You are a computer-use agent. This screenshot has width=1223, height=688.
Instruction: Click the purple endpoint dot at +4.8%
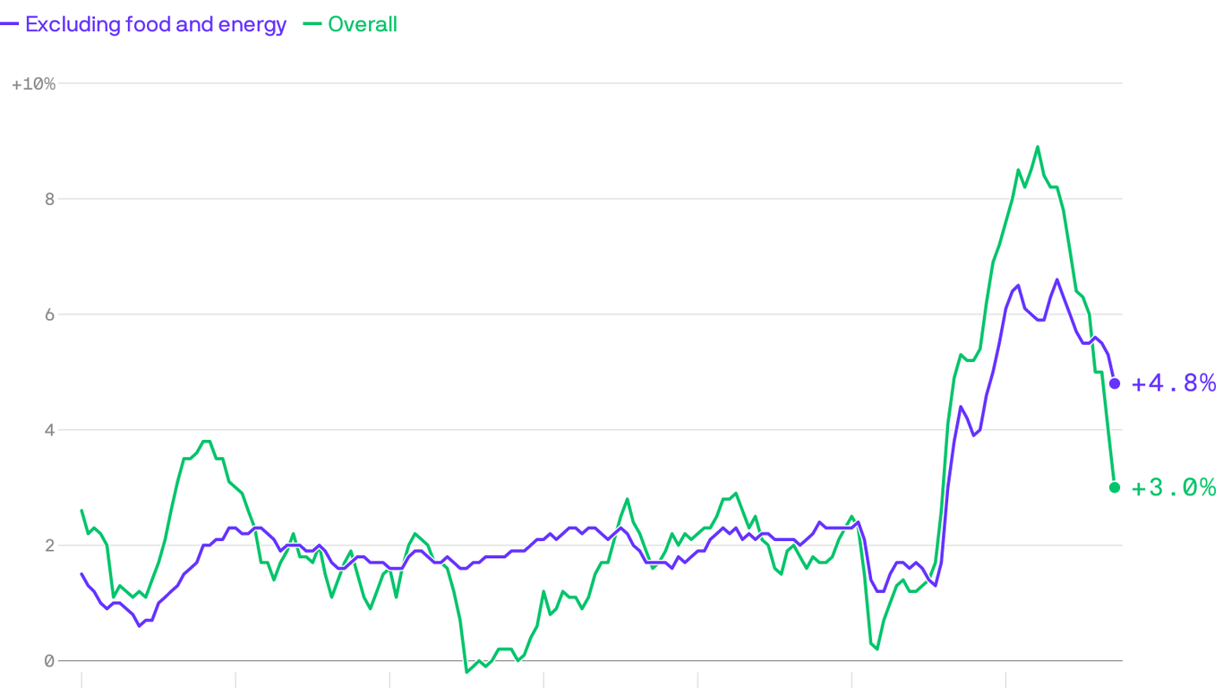click(x=1115, y=383)
